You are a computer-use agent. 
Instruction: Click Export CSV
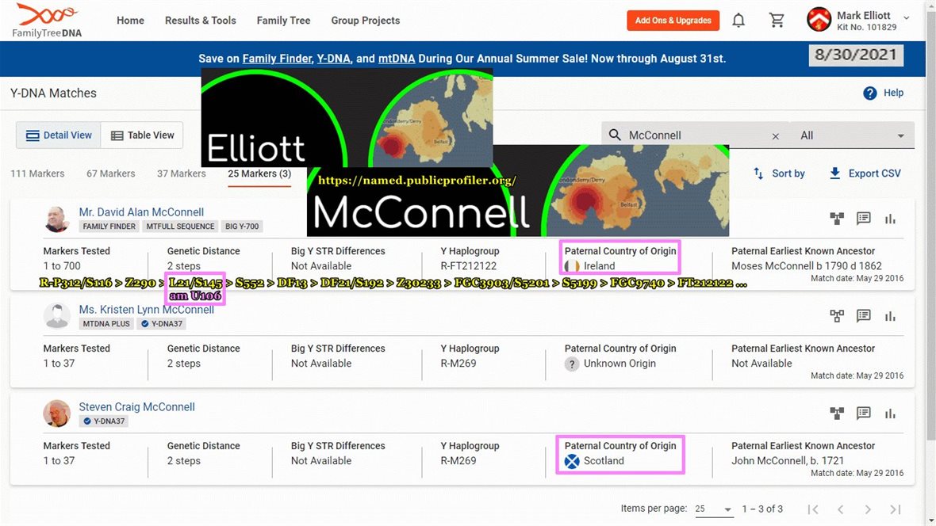click(865, 173)
